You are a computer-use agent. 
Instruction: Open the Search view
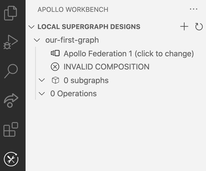pyautogui.click(x=11, y=71)
